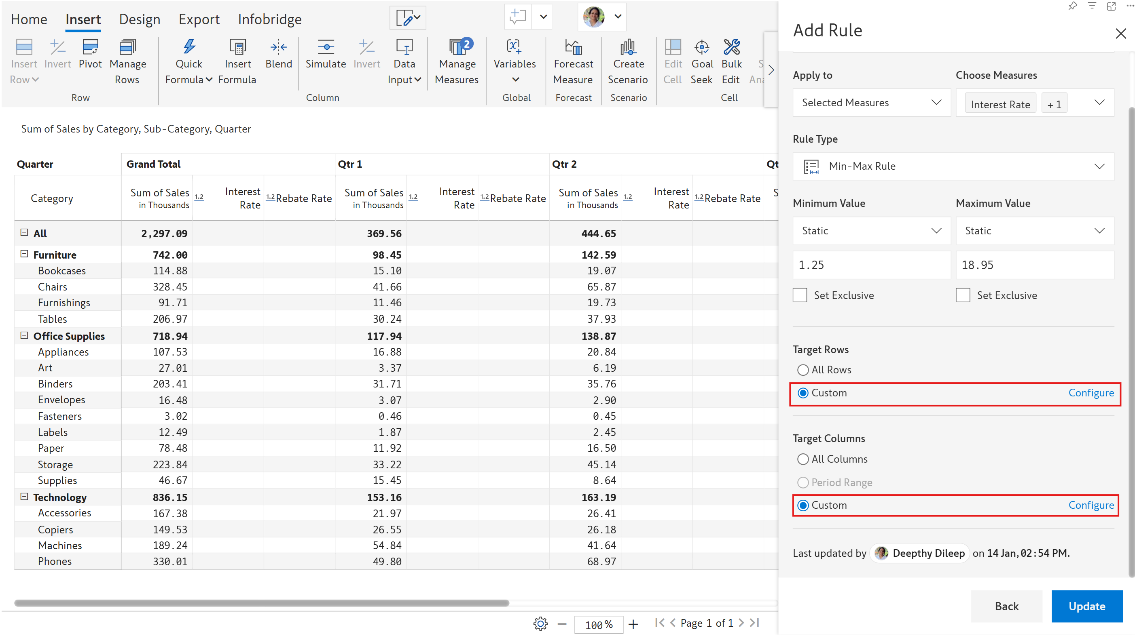Collapse the Furniture category row
This screenshot has width=1135, height=636.
pyautogui.click(x=24, y=255)
